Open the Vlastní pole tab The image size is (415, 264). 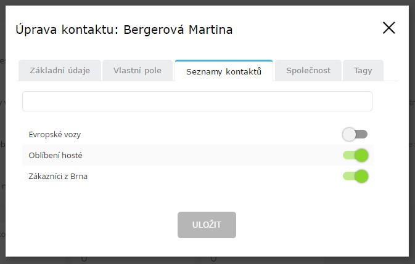click(x=138, y=71)
